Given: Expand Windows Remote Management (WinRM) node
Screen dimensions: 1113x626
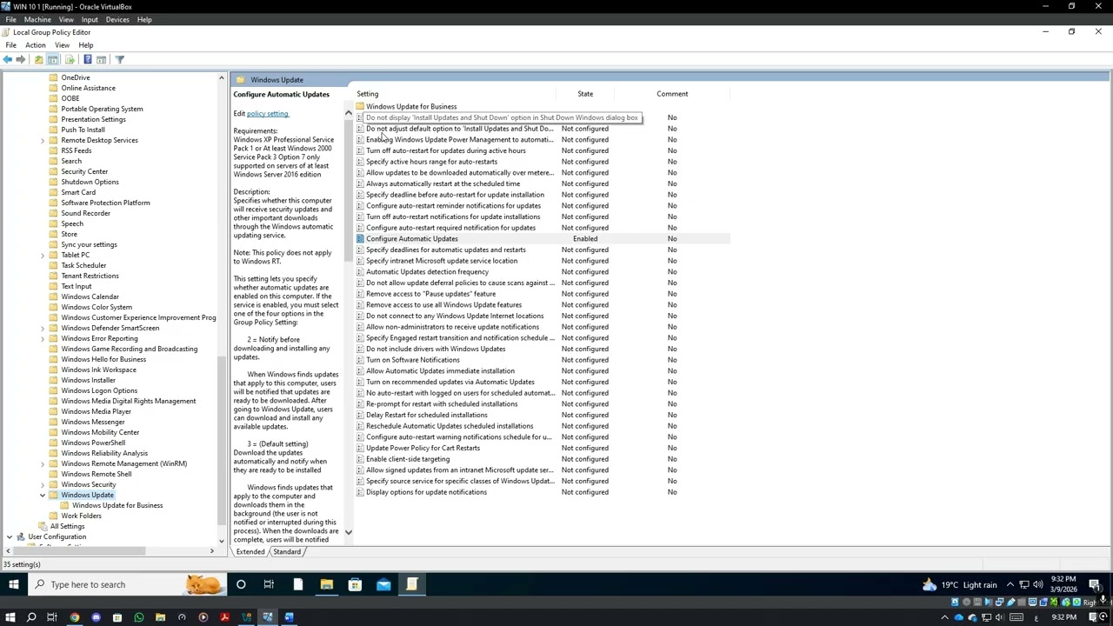Looking at the screenshot, I should click(x=43, y=463).
